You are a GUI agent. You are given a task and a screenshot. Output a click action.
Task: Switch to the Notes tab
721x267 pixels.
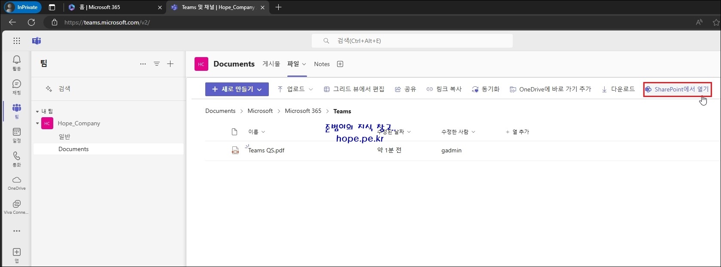(x=322, y=64)
